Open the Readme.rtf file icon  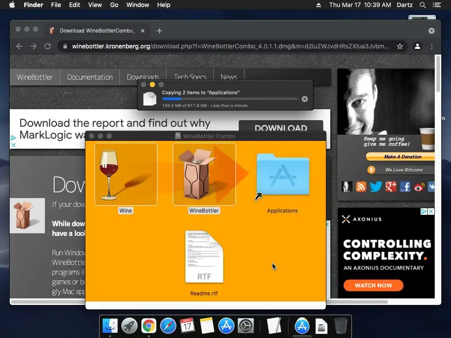click(204, 257)
